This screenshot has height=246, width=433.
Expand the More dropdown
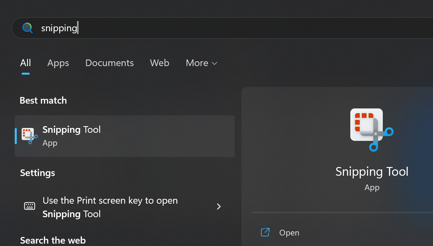pos(201,63)
